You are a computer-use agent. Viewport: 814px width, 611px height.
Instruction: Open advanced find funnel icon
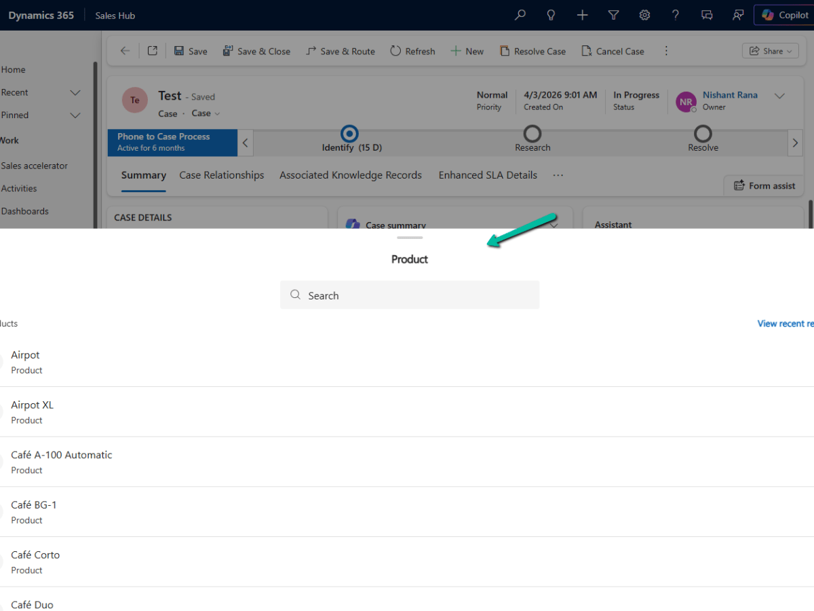click(x=613, y=15)
